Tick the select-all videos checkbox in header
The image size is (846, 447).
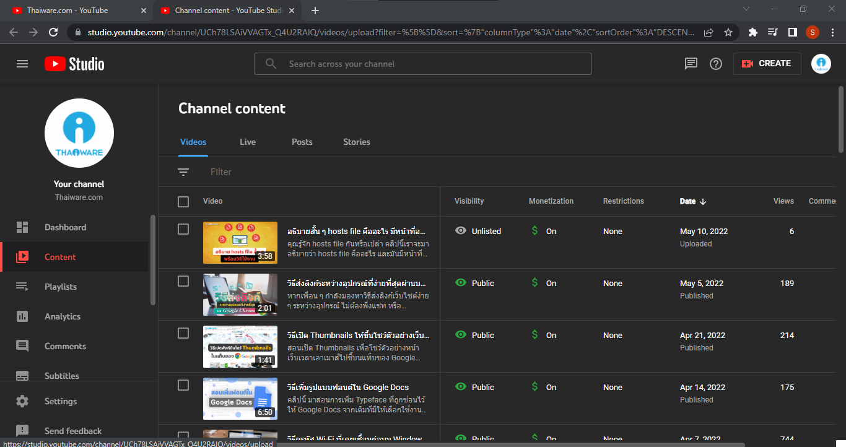coord(183,201)
